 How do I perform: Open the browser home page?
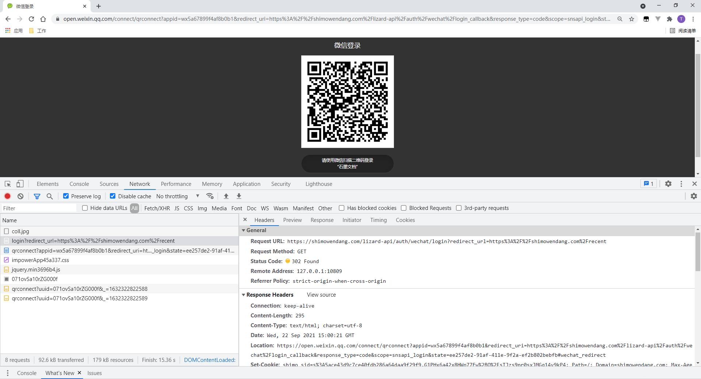point(43,19)
